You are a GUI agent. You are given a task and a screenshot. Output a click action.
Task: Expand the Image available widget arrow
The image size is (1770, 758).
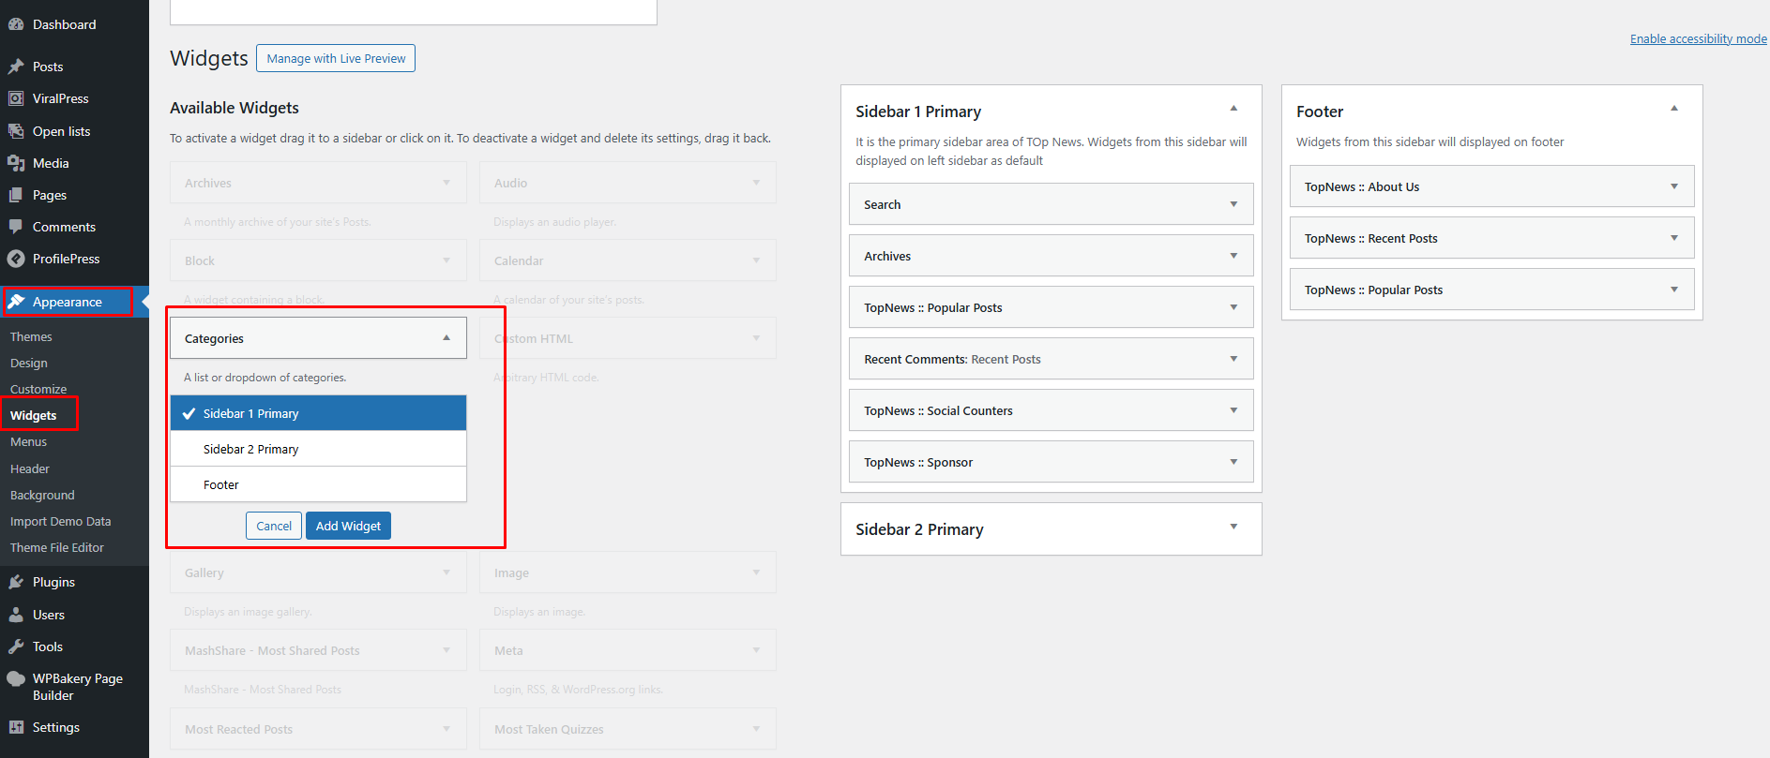(x=756, y=572)
